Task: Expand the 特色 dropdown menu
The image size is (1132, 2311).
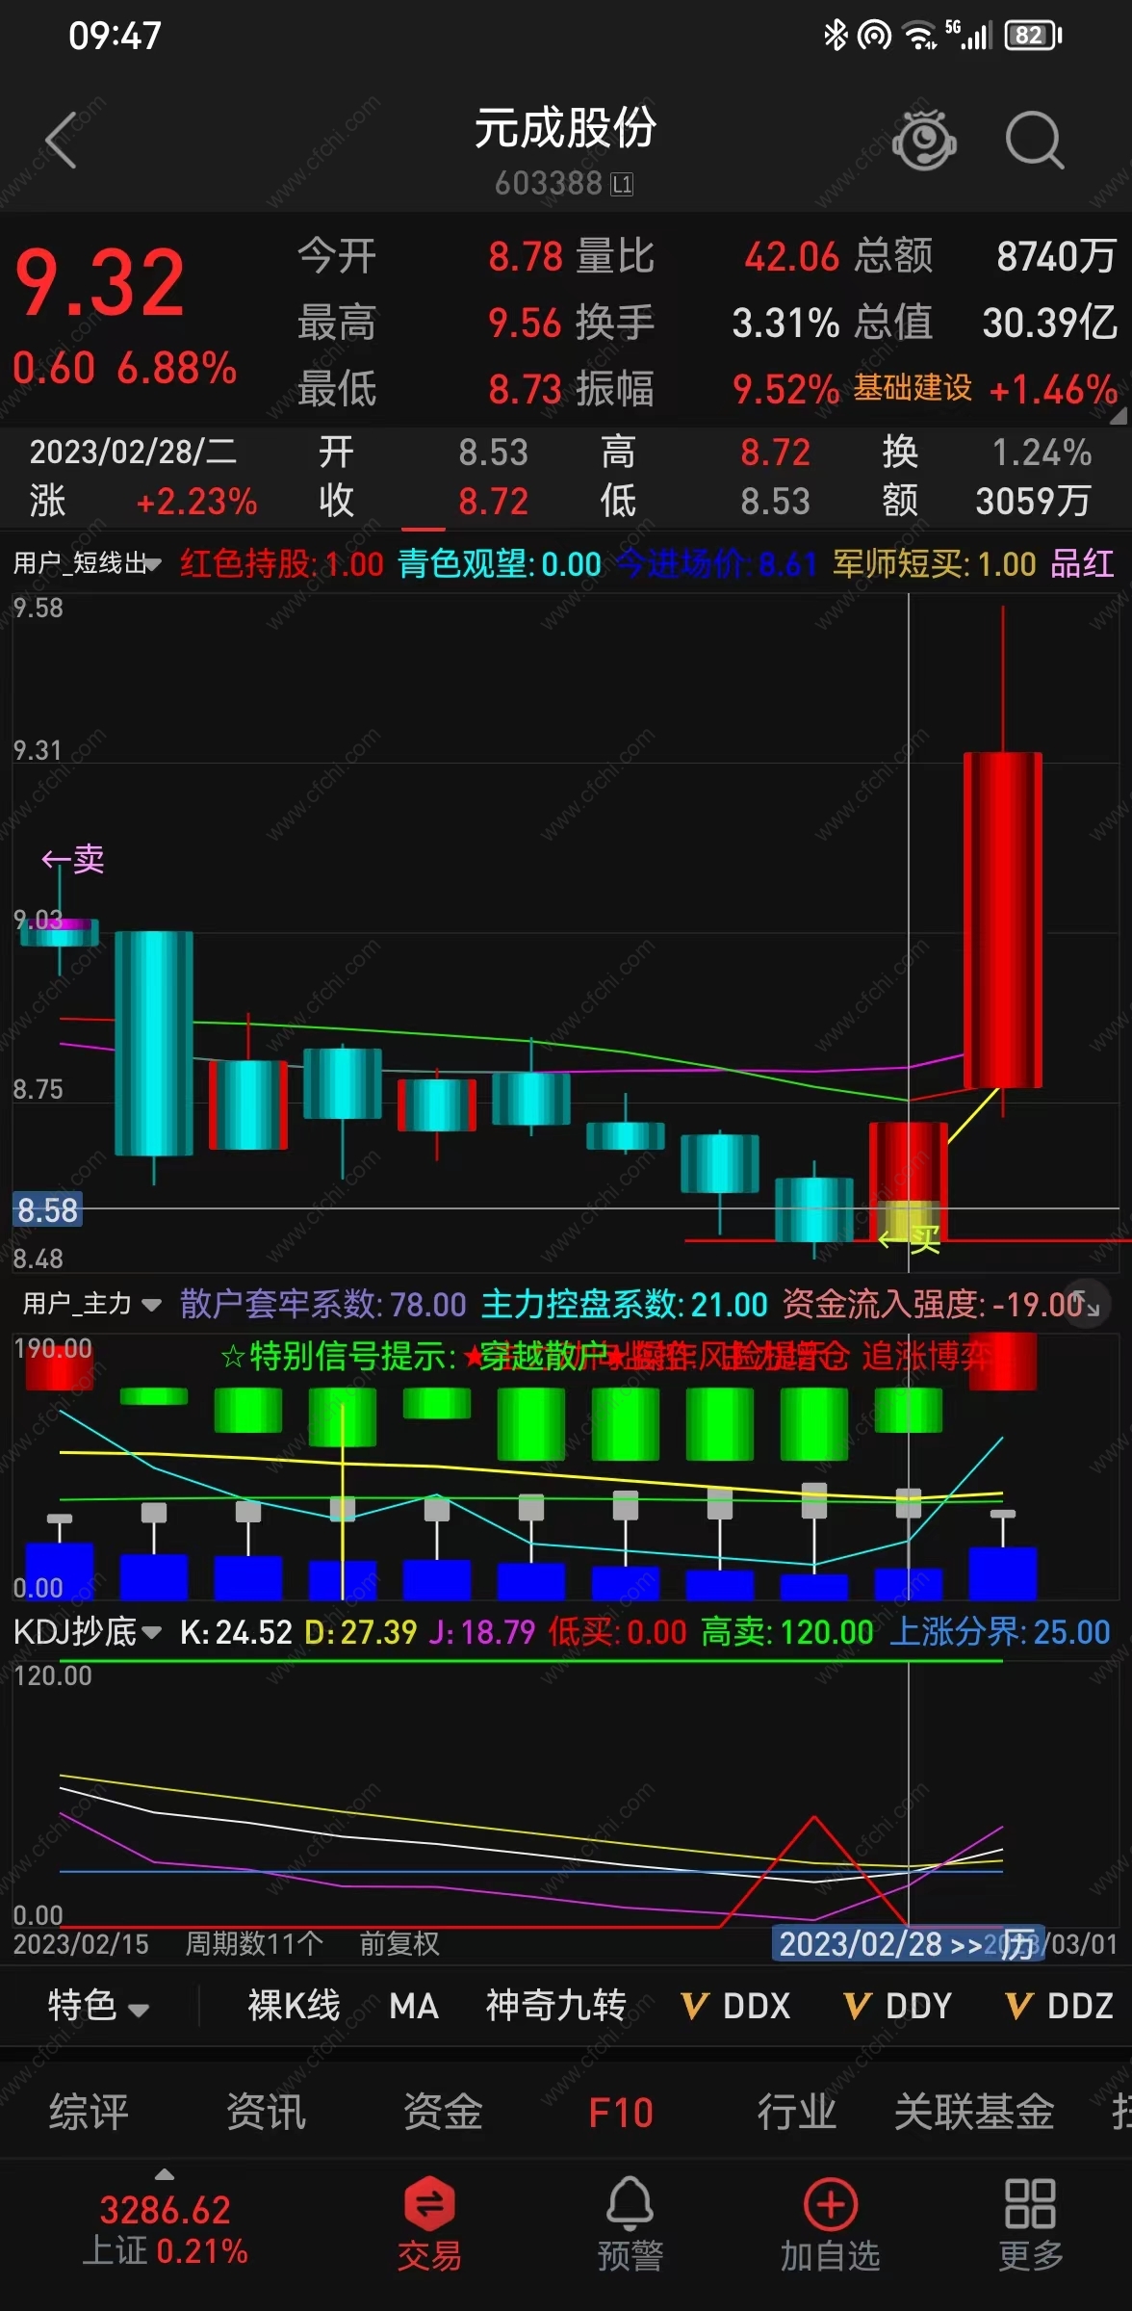Action: point(98,2006)
